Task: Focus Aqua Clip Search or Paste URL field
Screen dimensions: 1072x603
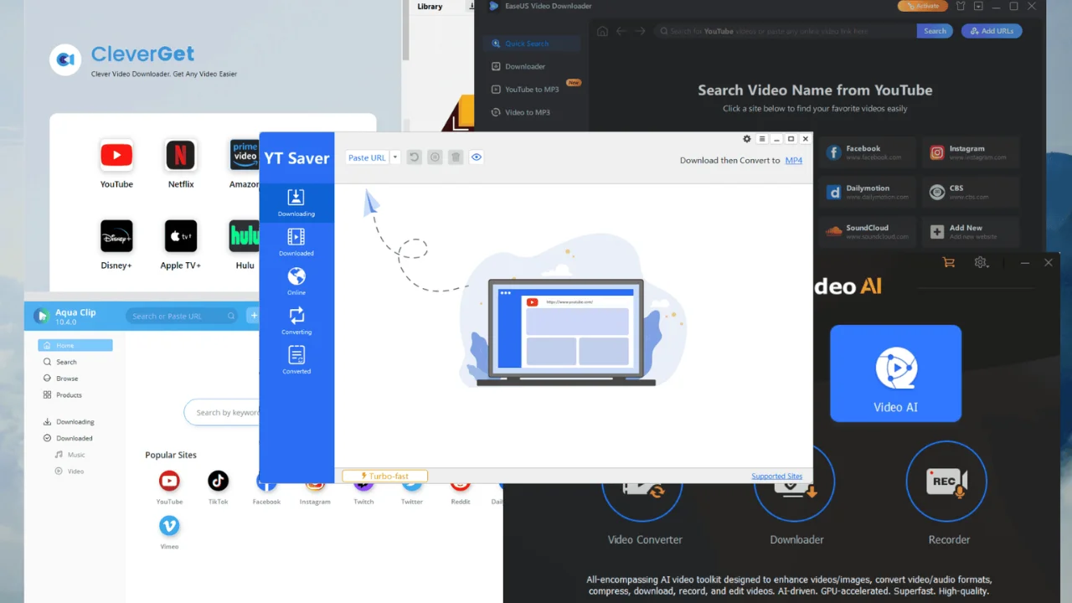Action: click(183, 316)
